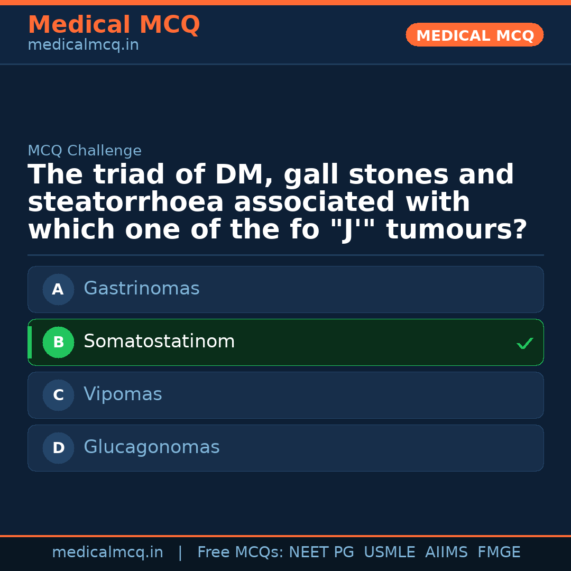Screen dimensions: 571x571
Task: Click the Free MCQs footer text
Action: [x=240, y=552]
